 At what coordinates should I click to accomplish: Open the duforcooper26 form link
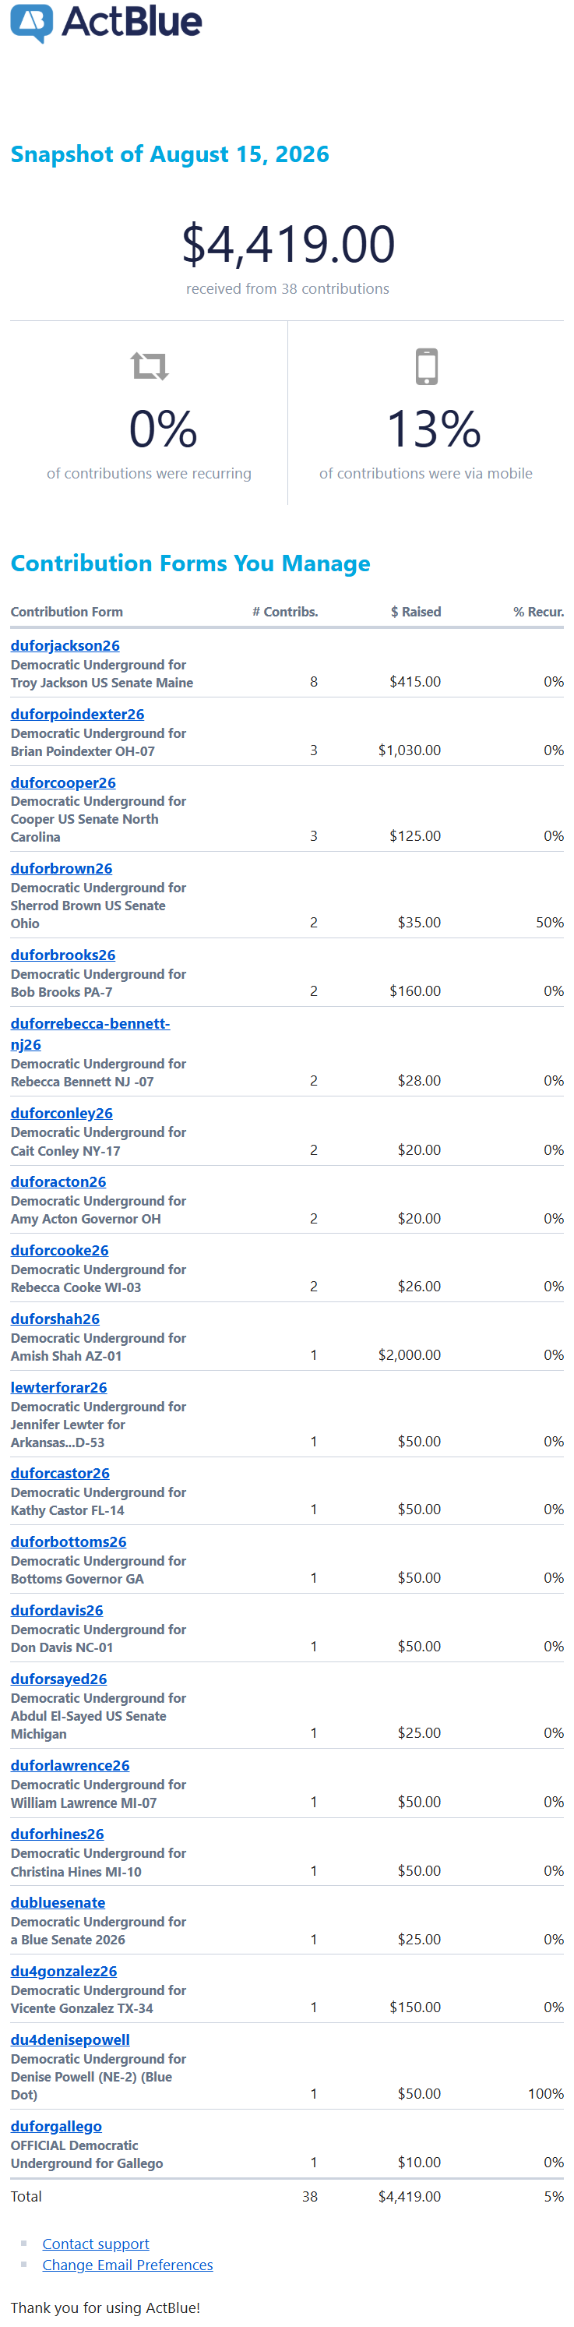coord(63,782)
